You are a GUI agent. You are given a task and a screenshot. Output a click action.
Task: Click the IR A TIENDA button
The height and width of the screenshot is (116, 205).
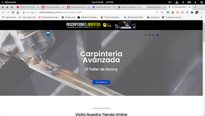click(101, 82)
